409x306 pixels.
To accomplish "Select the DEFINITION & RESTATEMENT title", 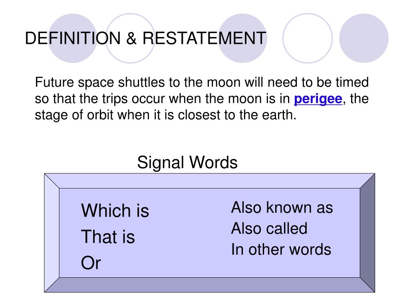I will (145, 38).
